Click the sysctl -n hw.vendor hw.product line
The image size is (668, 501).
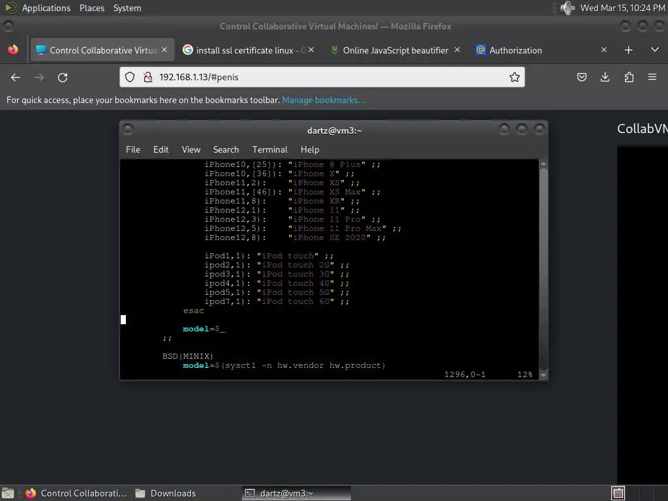pos(284,365)
